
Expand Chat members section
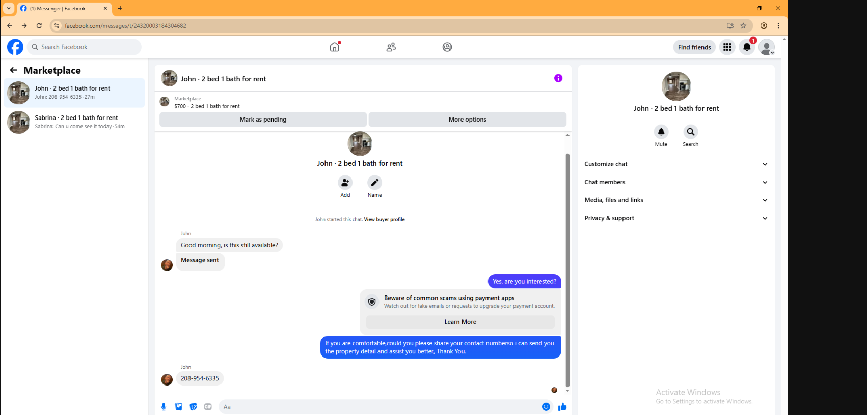pyautogui.click(x=676, y=182)
